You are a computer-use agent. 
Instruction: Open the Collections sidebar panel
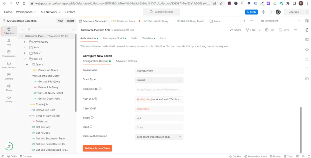9,31
